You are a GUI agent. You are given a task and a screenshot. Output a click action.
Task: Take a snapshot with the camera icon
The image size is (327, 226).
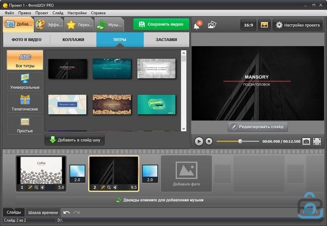pos(306,141)
